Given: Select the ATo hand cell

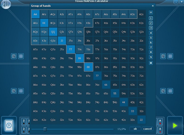Looking at the screenshot, I should click(x=35, y=50).
